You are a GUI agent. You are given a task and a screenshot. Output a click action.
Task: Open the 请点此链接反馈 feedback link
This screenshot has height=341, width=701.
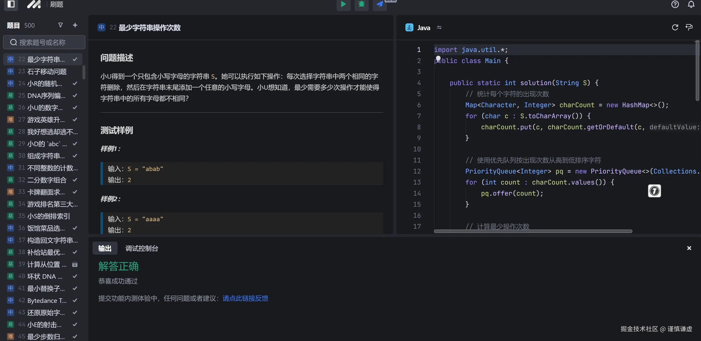245,298
